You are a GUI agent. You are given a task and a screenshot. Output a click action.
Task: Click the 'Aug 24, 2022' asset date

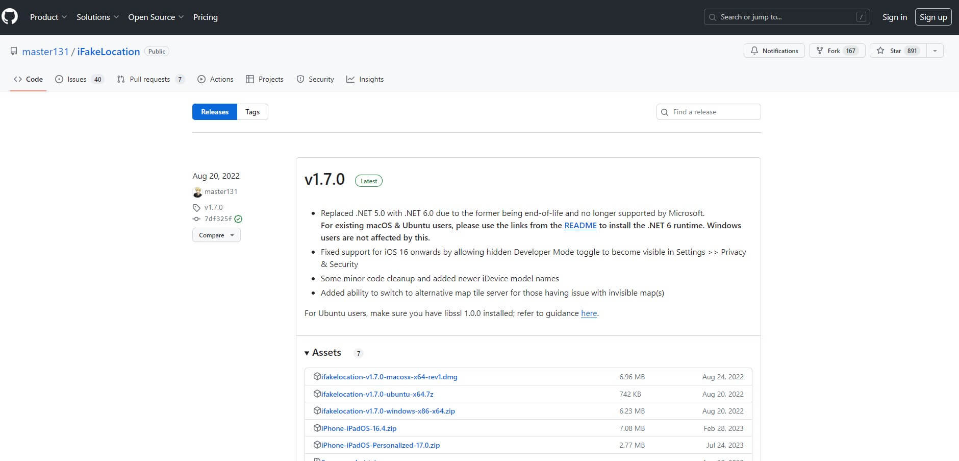click(723, 377)
